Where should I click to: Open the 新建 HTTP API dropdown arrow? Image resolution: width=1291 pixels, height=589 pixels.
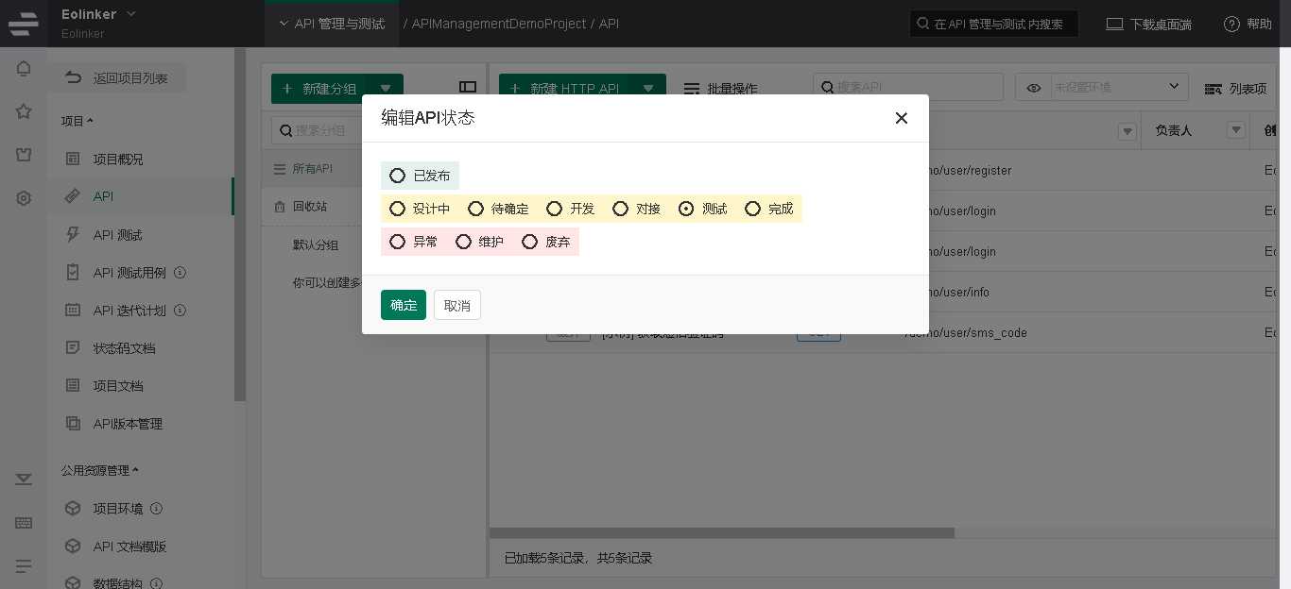point(647,89)
